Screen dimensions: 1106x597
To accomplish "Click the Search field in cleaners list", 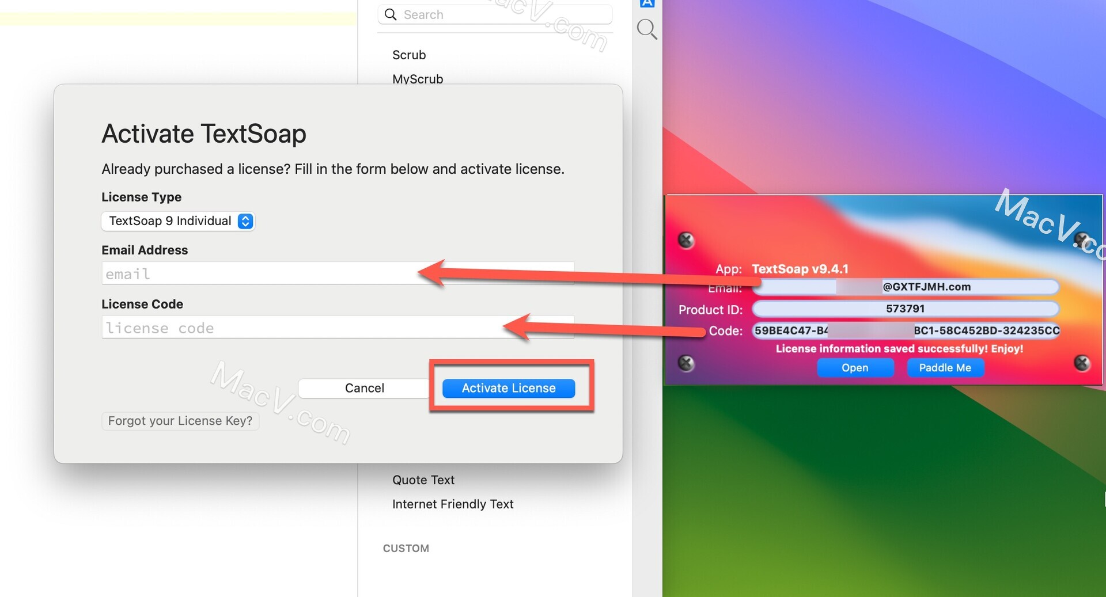I will (x=495, y=14).
